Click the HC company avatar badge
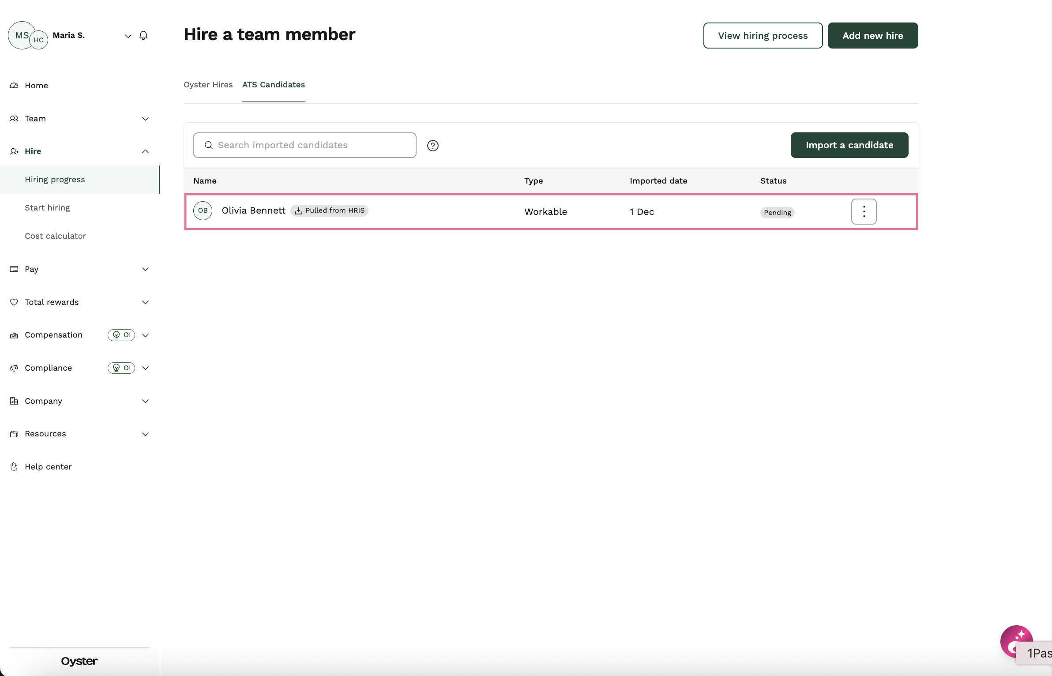 tap(39, 40)
